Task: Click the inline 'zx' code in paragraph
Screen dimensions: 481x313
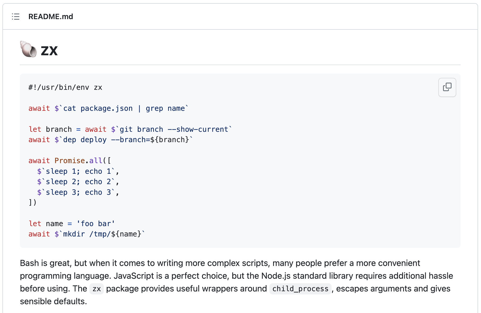Action: click(x=97, y=289)
